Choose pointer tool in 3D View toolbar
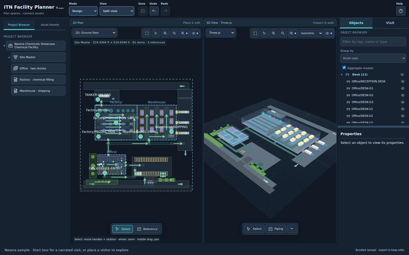409x255 pixels. click(x=264, y=33)
